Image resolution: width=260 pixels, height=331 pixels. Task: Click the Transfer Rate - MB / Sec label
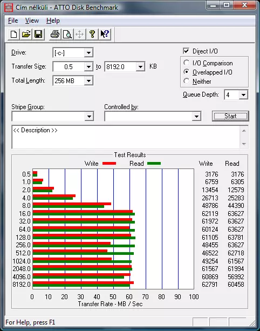(110, 304)
